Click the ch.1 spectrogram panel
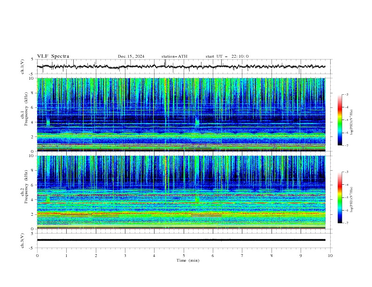Image resolution: width=372 pixels, height=287 pixels. coord(181,114)
